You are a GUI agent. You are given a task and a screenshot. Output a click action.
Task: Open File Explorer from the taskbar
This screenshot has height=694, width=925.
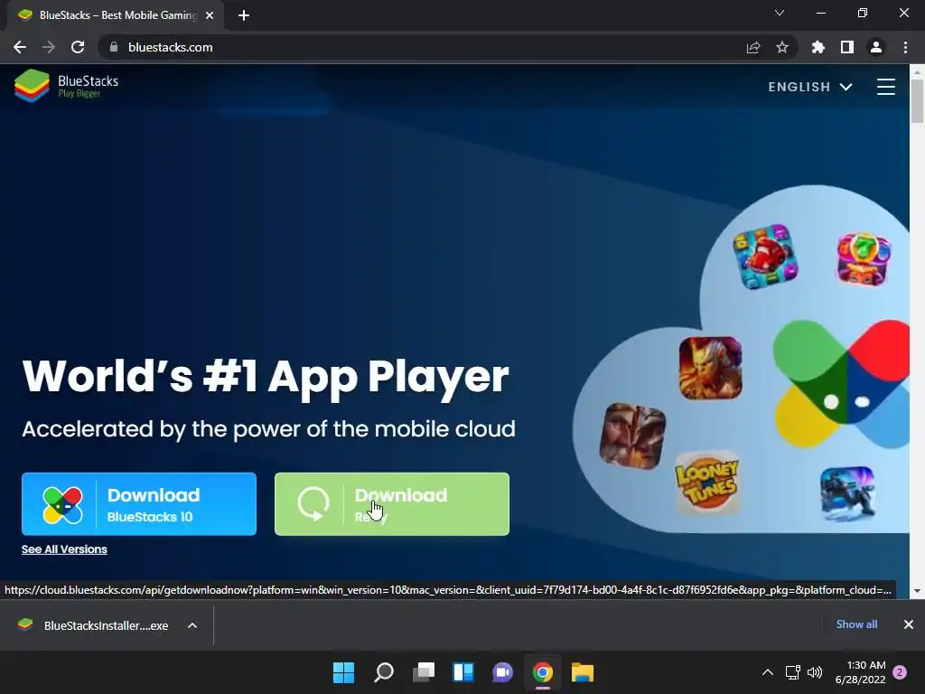583,672
